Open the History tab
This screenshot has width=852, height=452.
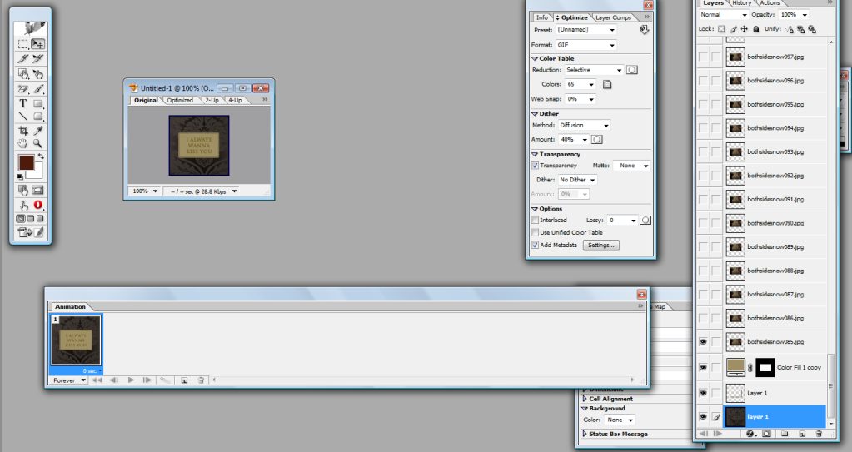tap(741, 3)
